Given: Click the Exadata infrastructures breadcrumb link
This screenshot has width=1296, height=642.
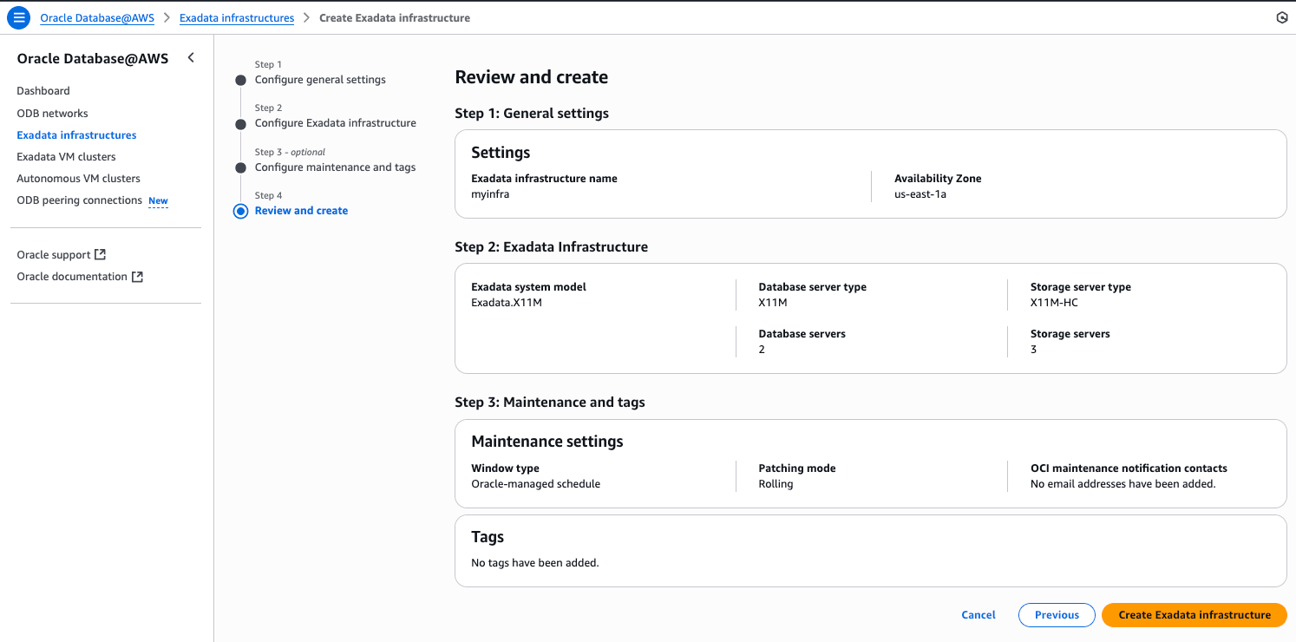Looking at the screenshot, I should 237,17.
